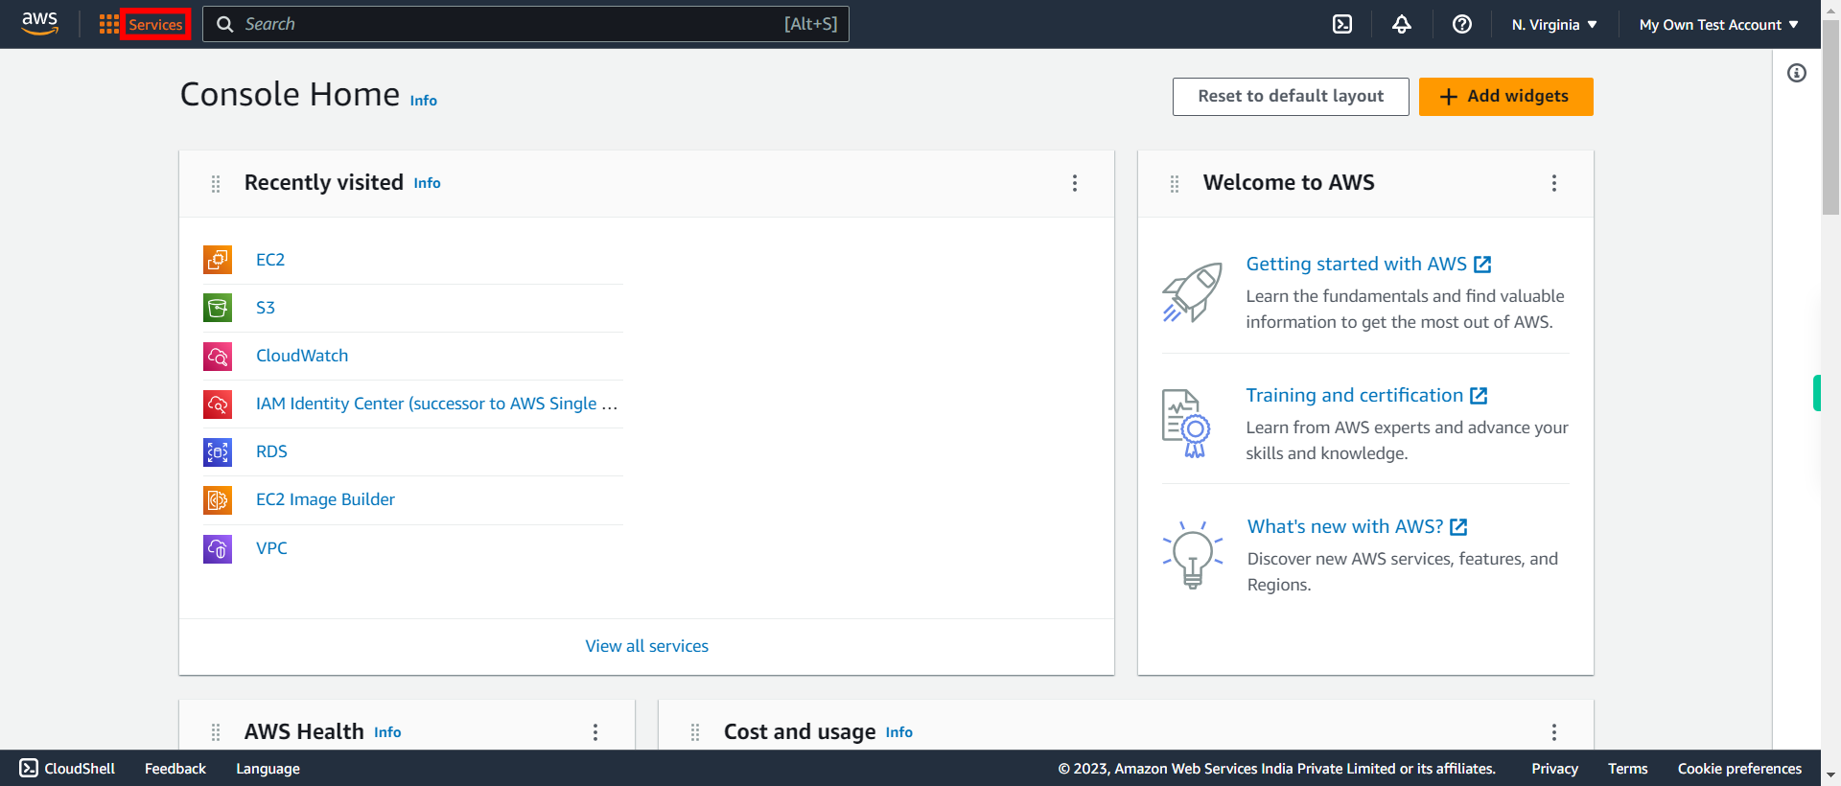Click the S3 bucket icon

click(218, 308)
